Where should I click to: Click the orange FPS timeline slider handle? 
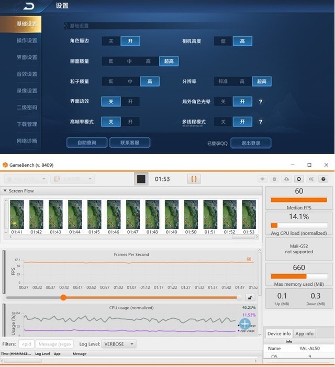click(63, 297)
